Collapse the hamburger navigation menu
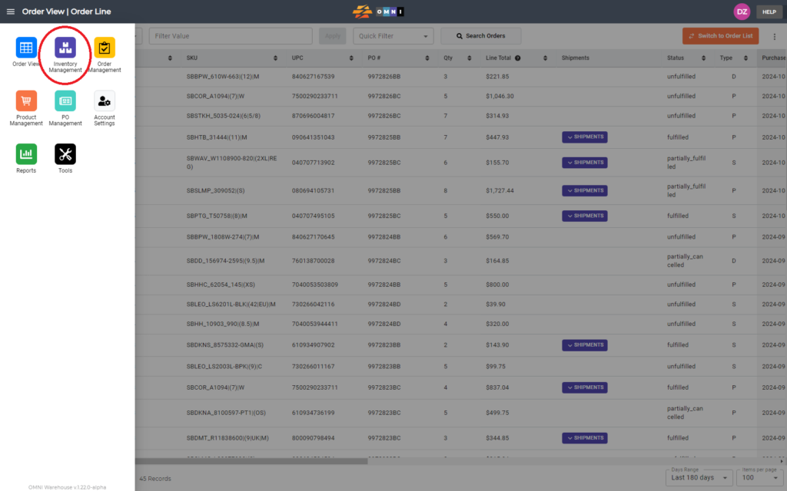This screenshot has height=491, width=787. [11, 12]
